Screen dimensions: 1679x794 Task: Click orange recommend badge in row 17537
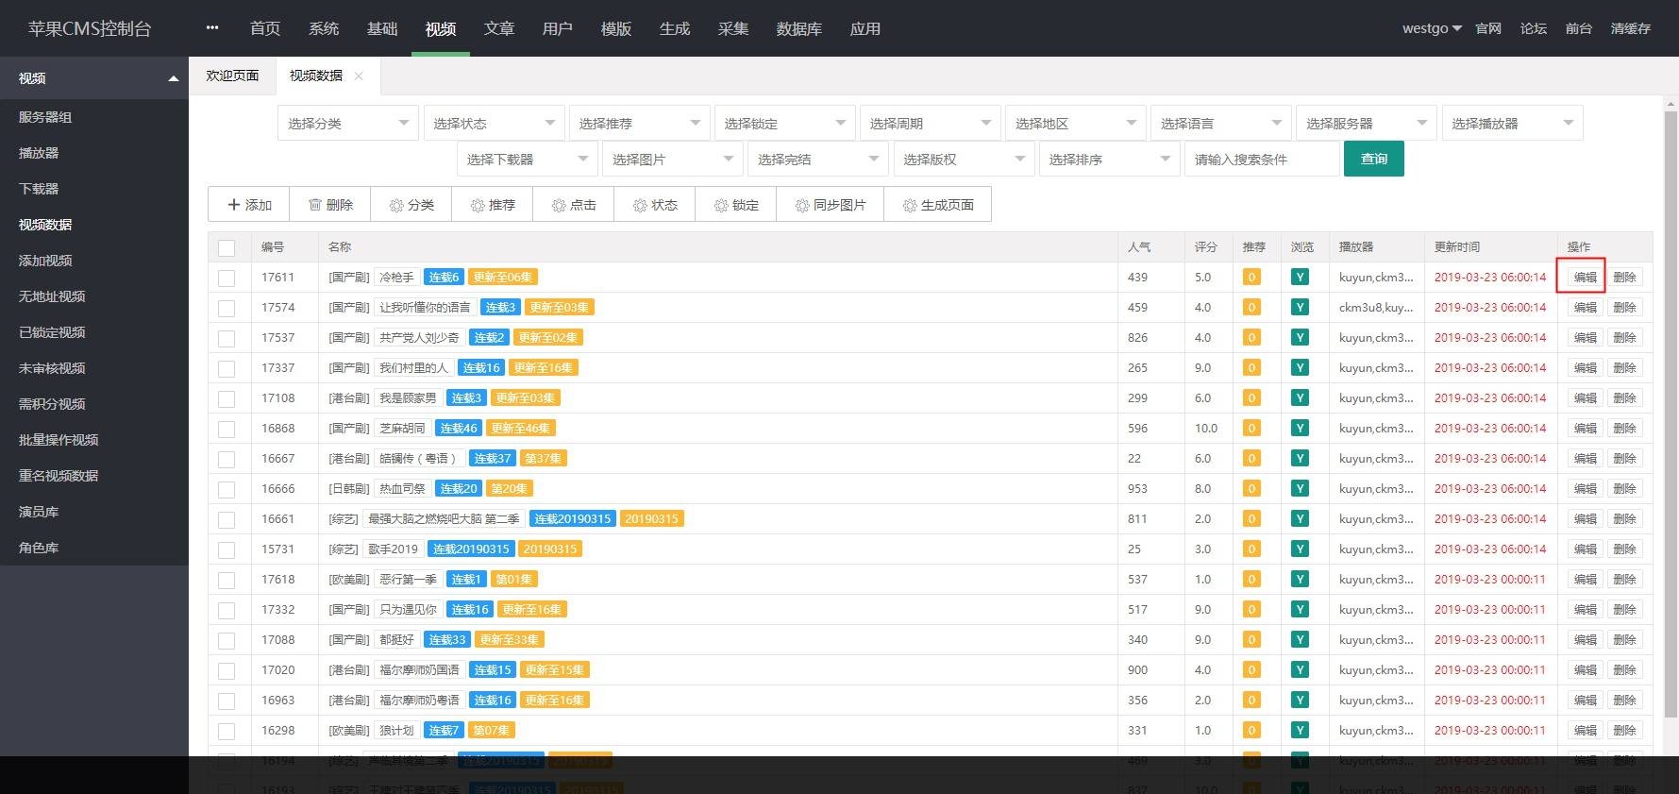(x=1251, y=338)
